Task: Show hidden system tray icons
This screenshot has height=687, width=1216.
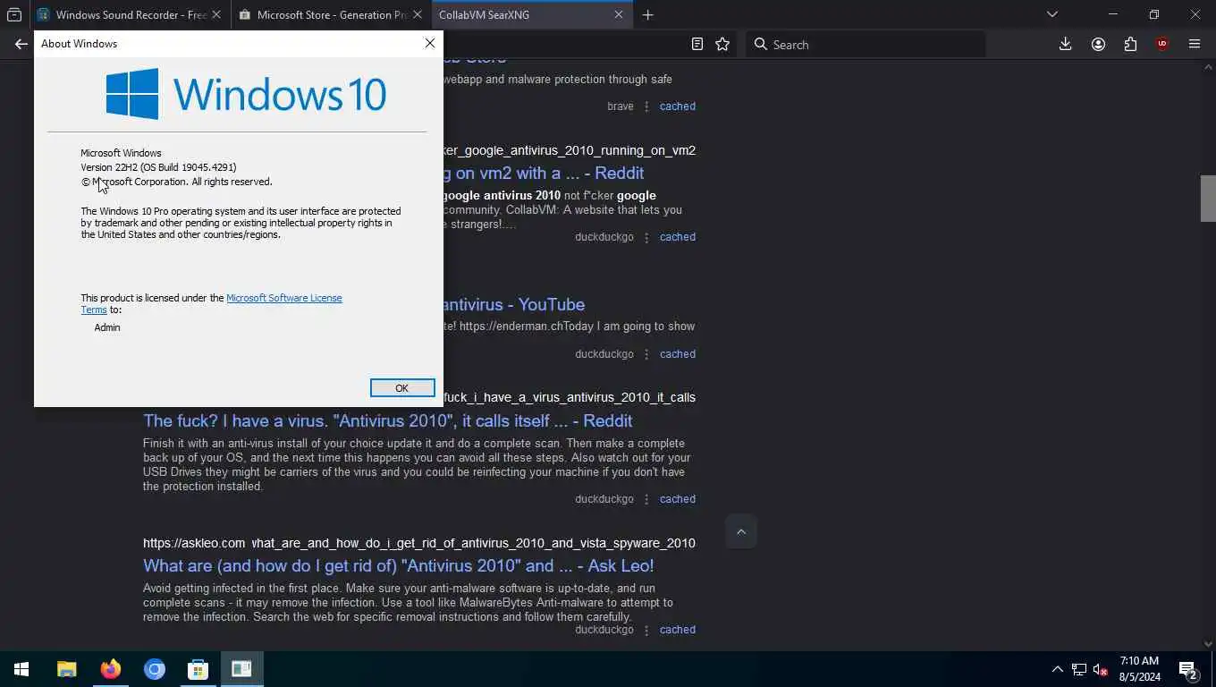Action: [x=1058, y=669]
